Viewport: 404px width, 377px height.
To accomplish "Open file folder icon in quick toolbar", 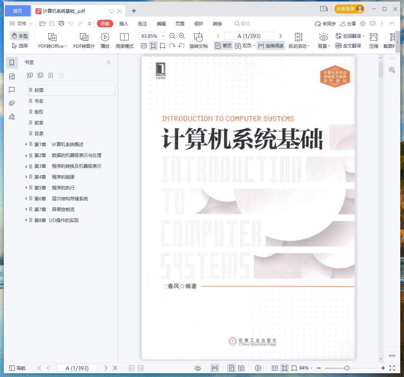I will point(43,24).
